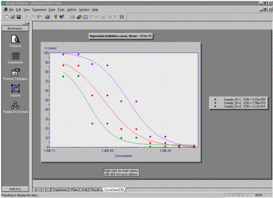Viewport: 273px width, 198px height.
Task: Select the Protocol Templates icon
Action: click(x=15, y=73)
